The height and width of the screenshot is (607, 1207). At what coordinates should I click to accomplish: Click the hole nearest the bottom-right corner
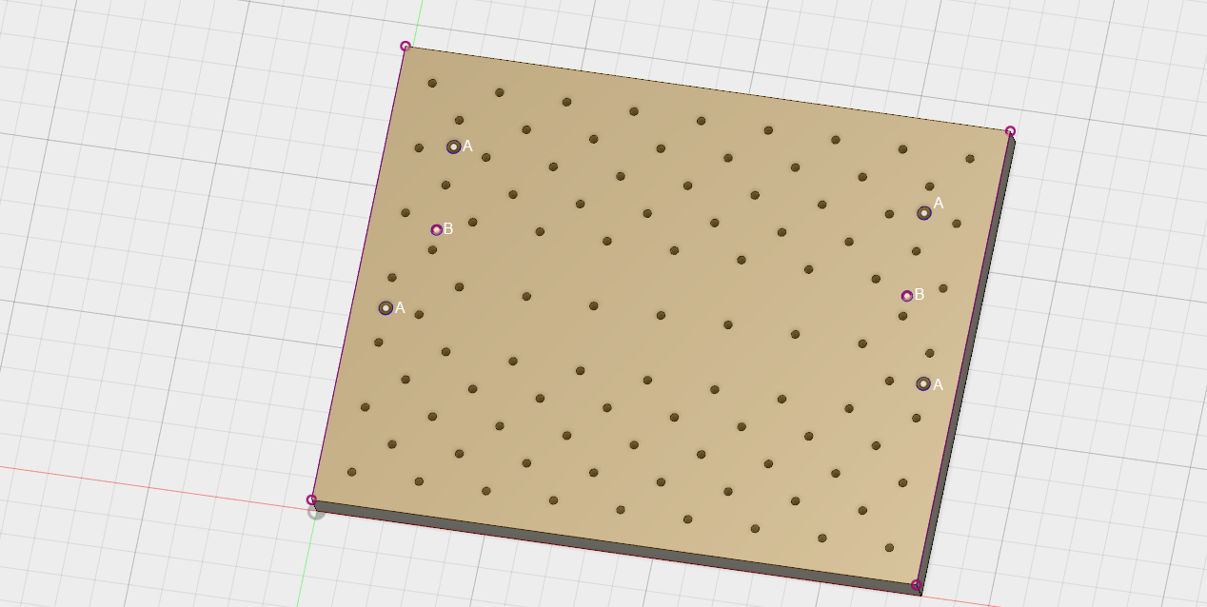[x=889, y=547]
